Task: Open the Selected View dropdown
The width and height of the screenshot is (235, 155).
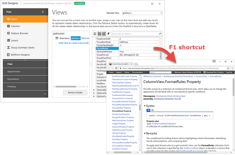Action: click(x=161, y=13)
